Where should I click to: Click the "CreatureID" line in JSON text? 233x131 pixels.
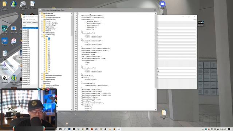pos(93,17)
